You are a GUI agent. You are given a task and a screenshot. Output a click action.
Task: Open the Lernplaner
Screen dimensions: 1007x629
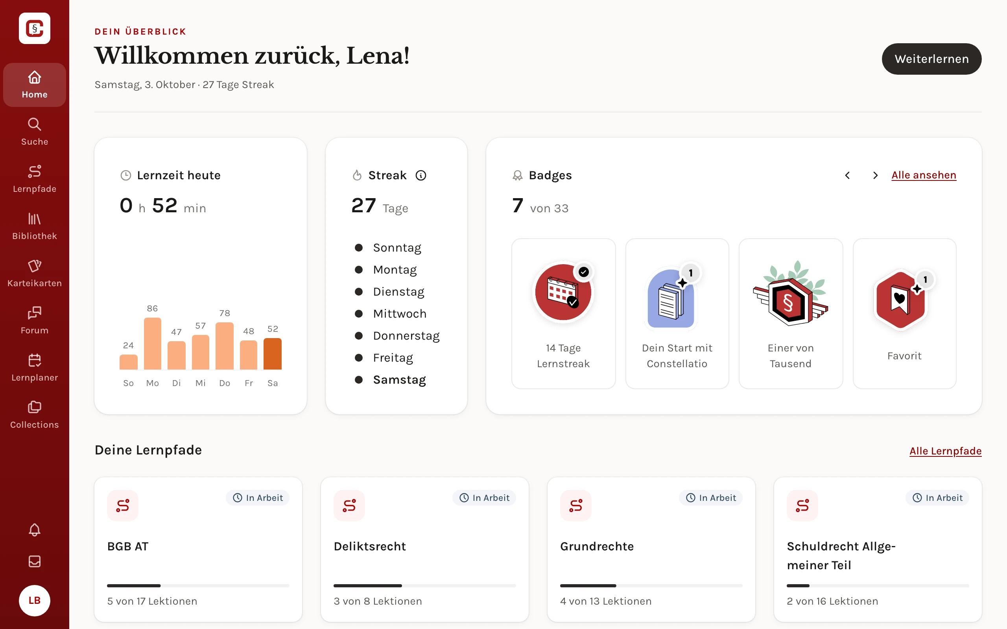[x=35, y=368]
